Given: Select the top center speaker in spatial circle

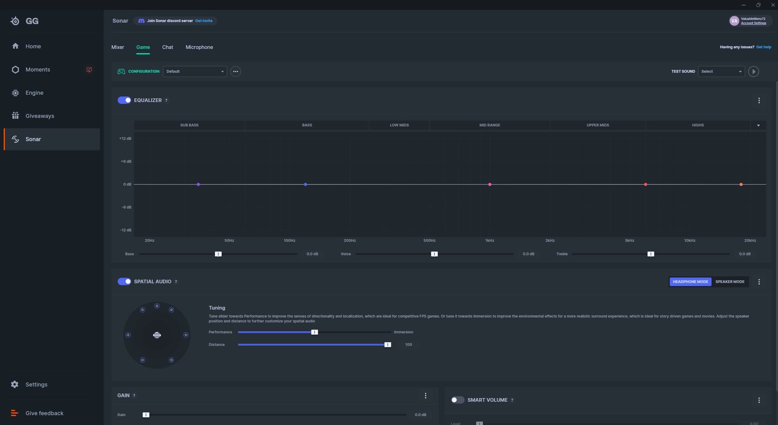Looking at the screenshot, I should [x=157, y=306].
